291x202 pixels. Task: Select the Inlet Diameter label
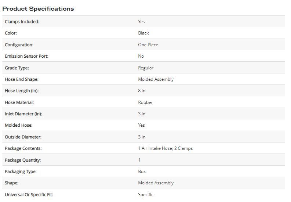point(23,114)
